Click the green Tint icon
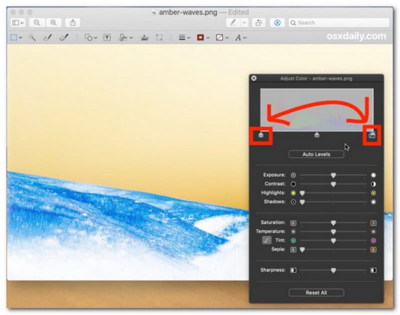 293,240
